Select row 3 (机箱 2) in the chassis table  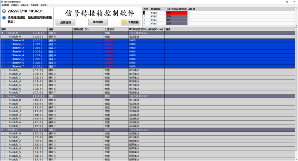point(218,20)
